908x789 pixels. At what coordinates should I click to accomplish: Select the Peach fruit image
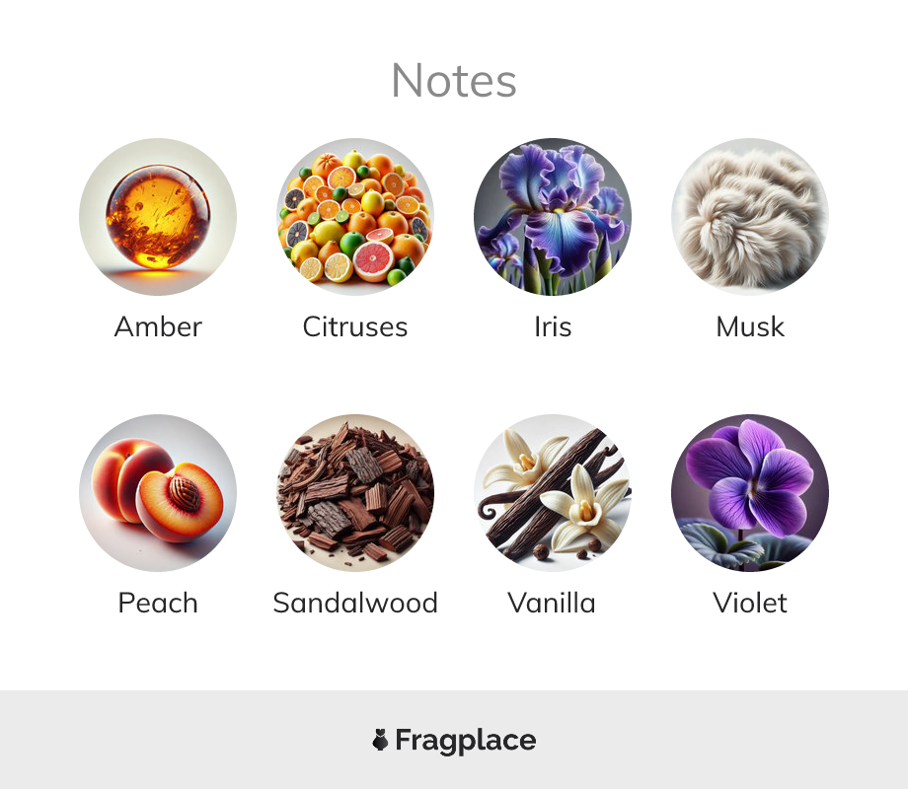click(x=158, y=492)
